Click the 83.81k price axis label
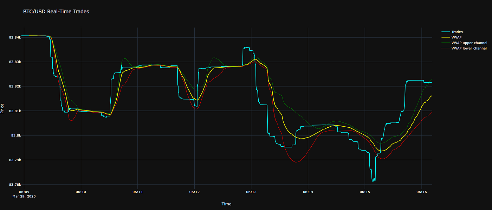 pos(15,111)
